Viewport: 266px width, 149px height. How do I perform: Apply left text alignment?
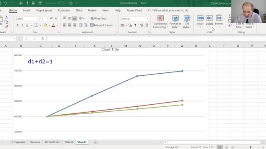64,25
